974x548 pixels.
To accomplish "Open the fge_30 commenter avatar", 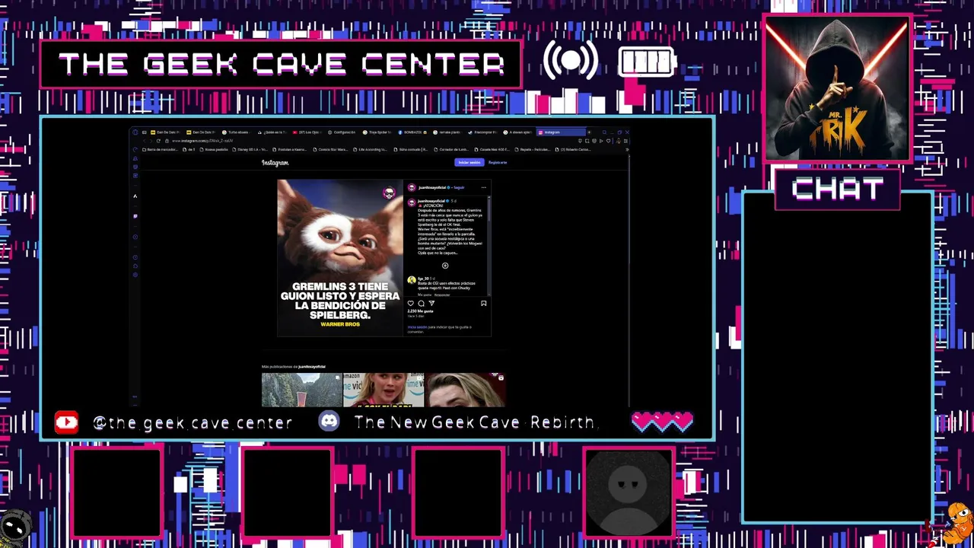I will [412, 280].
